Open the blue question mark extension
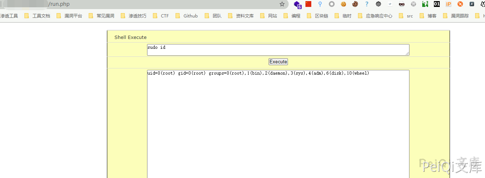485x178 pixels. [x=367, y=4]
